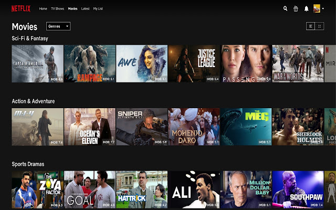Screen dimensions: 336x210
Task: Open the Sci-Fi & Fantasy row heading
Action: (30, 38)
